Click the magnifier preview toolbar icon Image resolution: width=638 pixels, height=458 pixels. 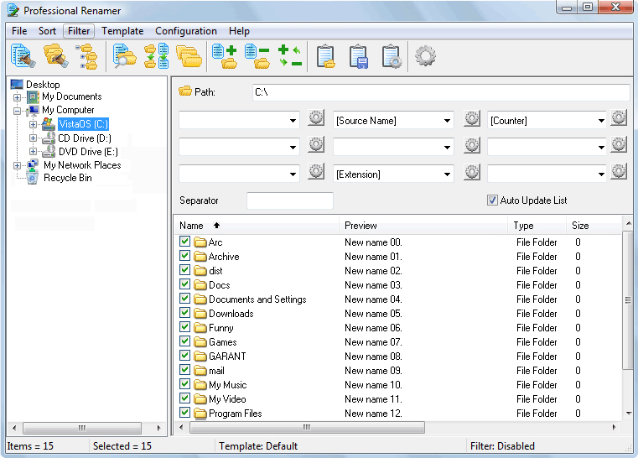point(124,56)
